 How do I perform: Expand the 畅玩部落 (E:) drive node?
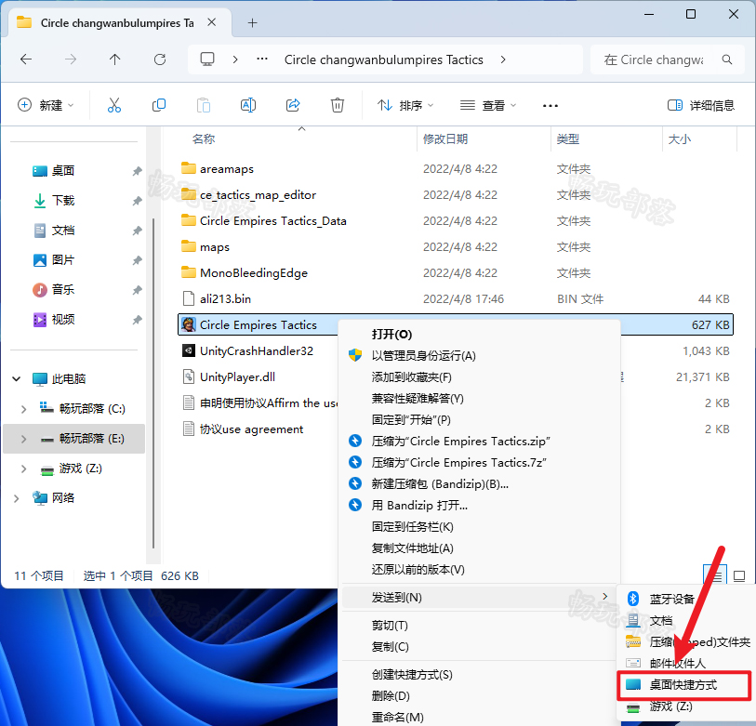tap(23, 439)
